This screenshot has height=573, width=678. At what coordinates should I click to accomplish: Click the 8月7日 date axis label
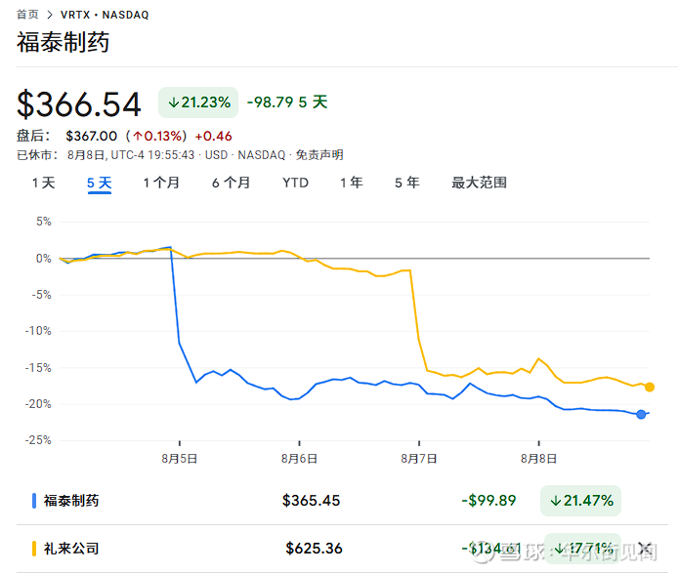tap(419, 459)
